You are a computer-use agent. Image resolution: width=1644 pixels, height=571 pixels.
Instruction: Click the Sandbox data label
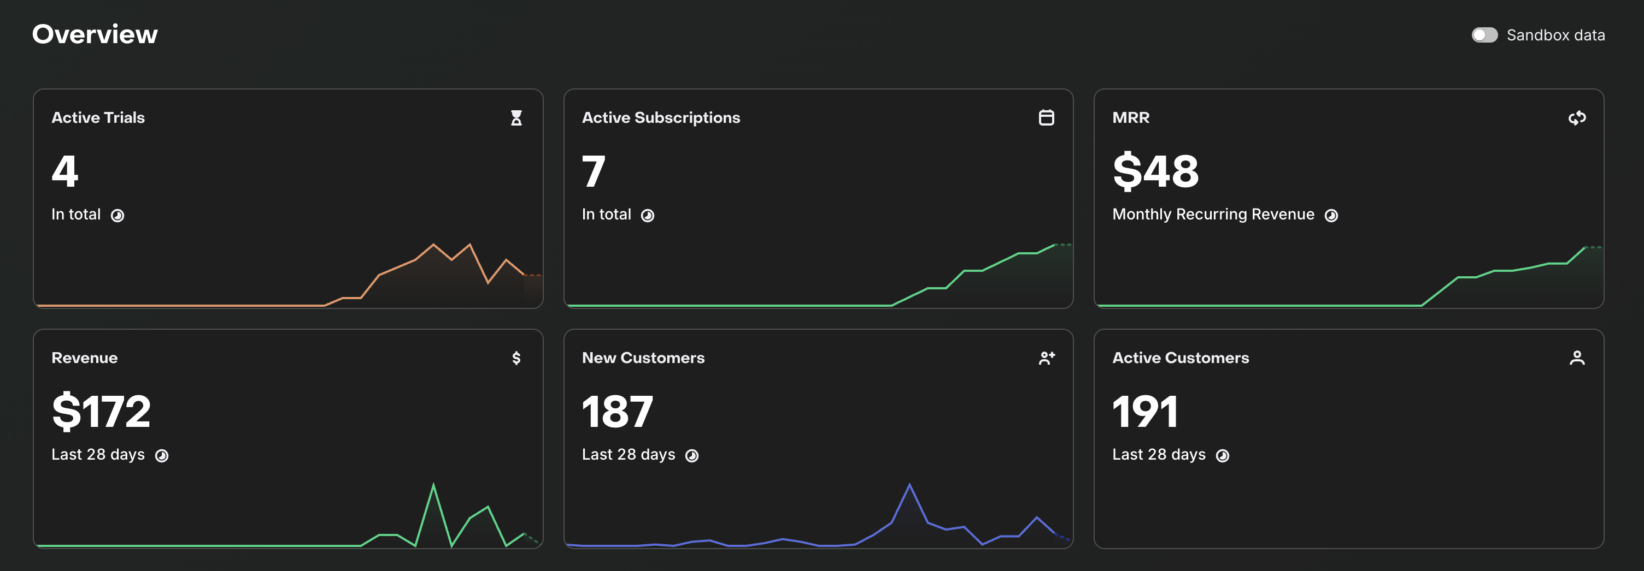point(1555,35)
